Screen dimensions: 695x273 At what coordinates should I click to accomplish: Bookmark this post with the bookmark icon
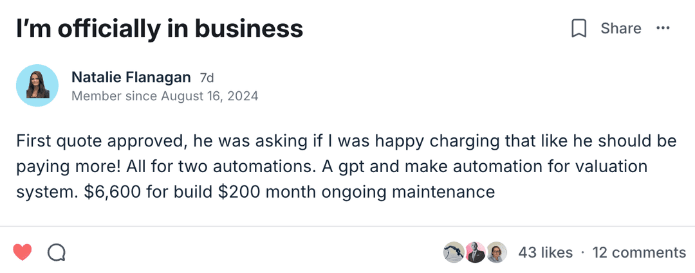click(579, 28)
